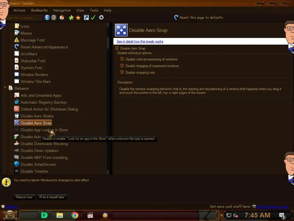Select Disable Driver Updates in tree

[39, 150]
